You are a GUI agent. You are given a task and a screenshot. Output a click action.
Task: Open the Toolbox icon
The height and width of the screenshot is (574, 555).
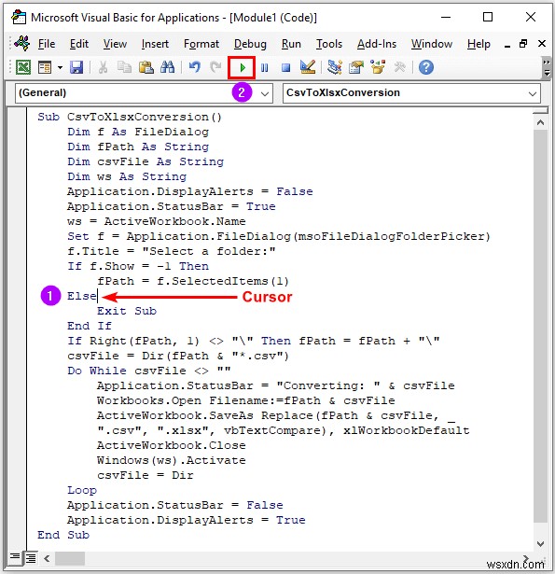pyautogui.click(x=399, y=68)
